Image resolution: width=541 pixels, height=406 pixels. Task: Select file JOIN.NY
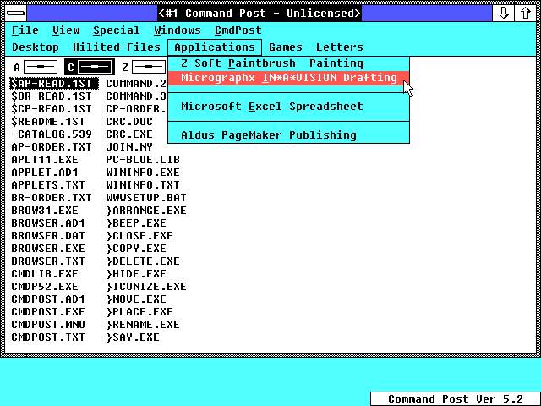click(129, 146)
